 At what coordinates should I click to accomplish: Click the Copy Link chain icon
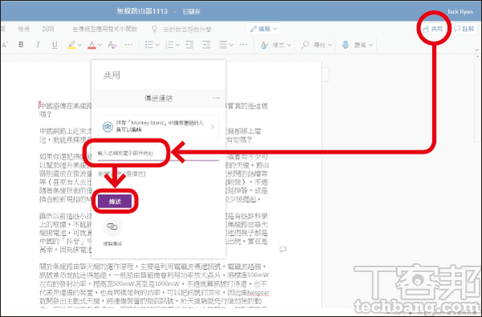(112, 226)
